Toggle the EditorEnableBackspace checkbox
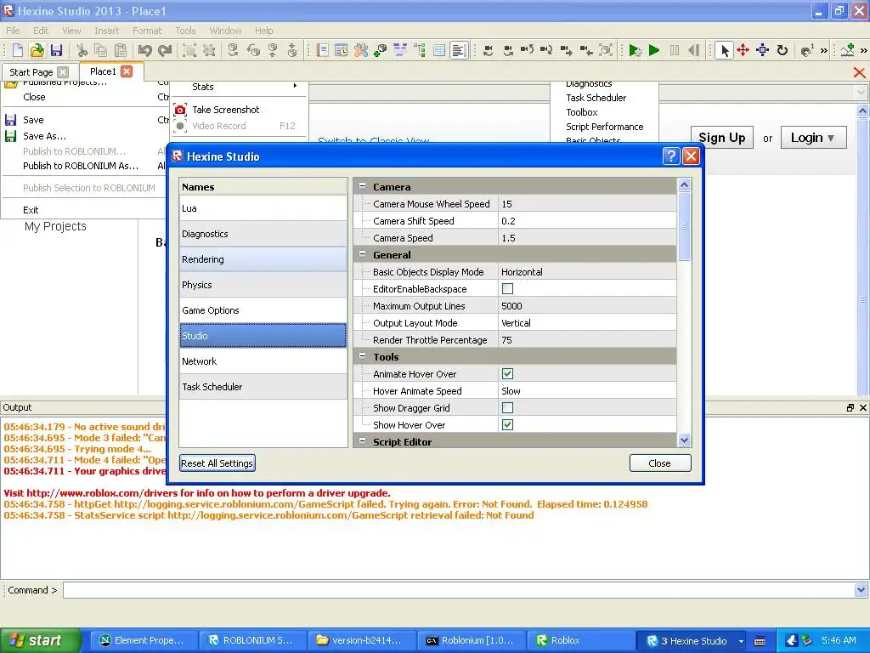This screenshot has width=870, height=653. (x=507, y=289)
